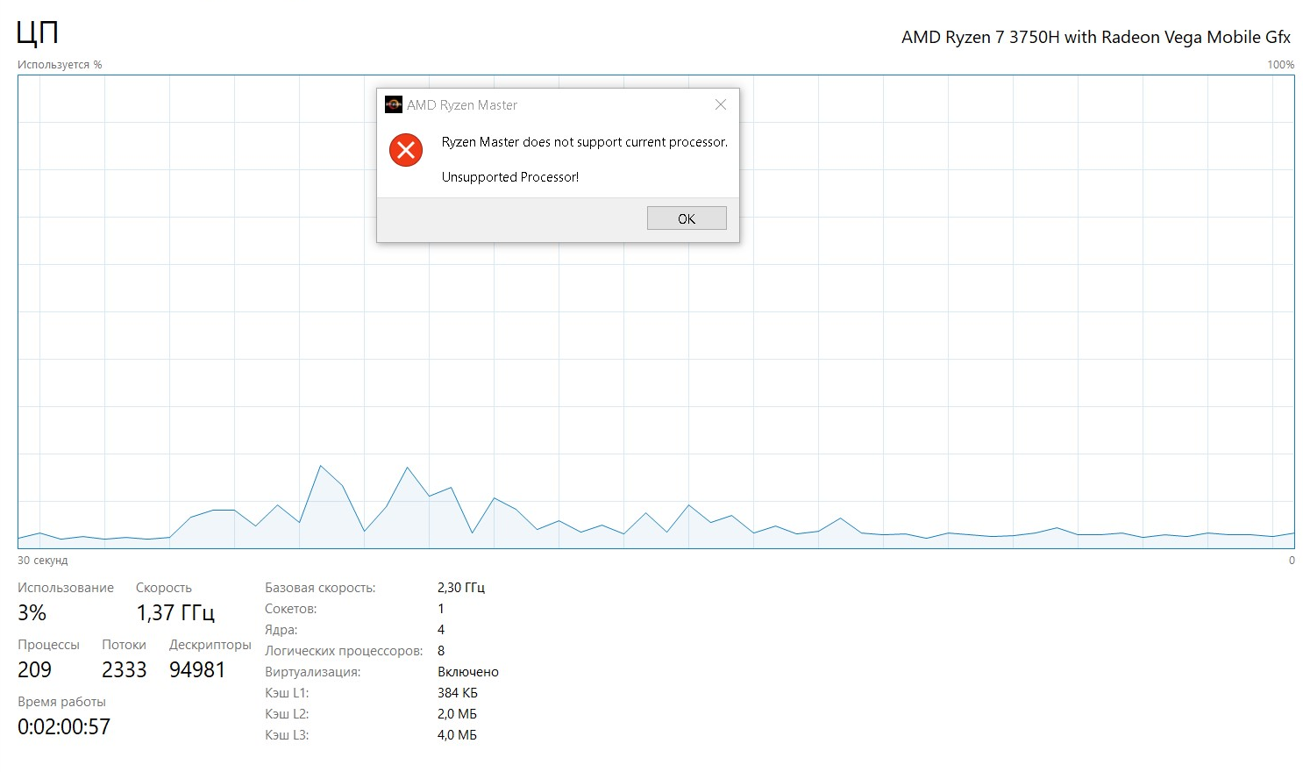Click the logical processors value 8
This screenshot has height=772, width=1303.
pyautogui.click(x=441, y=651)
